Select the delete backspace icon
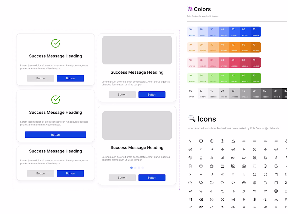Viewport: 288px width, 214px height. click(x=201, y=199)
